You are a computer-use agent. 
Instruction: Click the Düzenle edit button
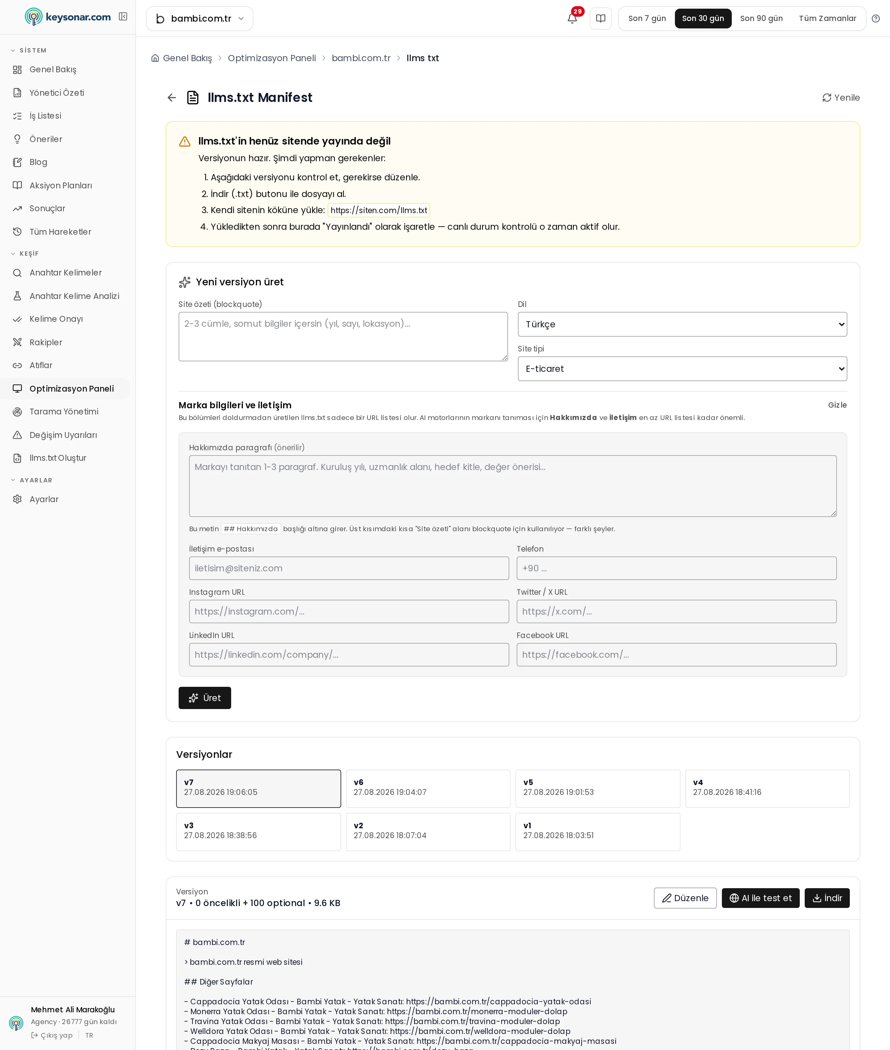[x=685, y=898]
